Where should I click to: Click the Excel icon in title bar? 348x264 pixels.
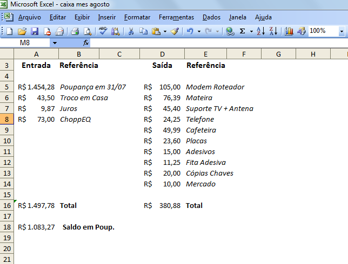click(4, 4)
